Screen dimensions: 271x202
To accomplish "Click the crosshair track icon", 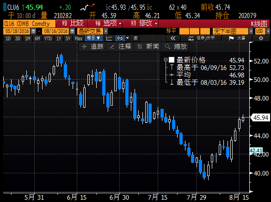I will point(84,47).
